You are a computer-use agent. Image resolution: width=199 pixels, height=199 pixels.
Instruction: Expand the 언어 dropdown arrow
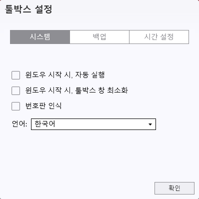tap(150, 124)
